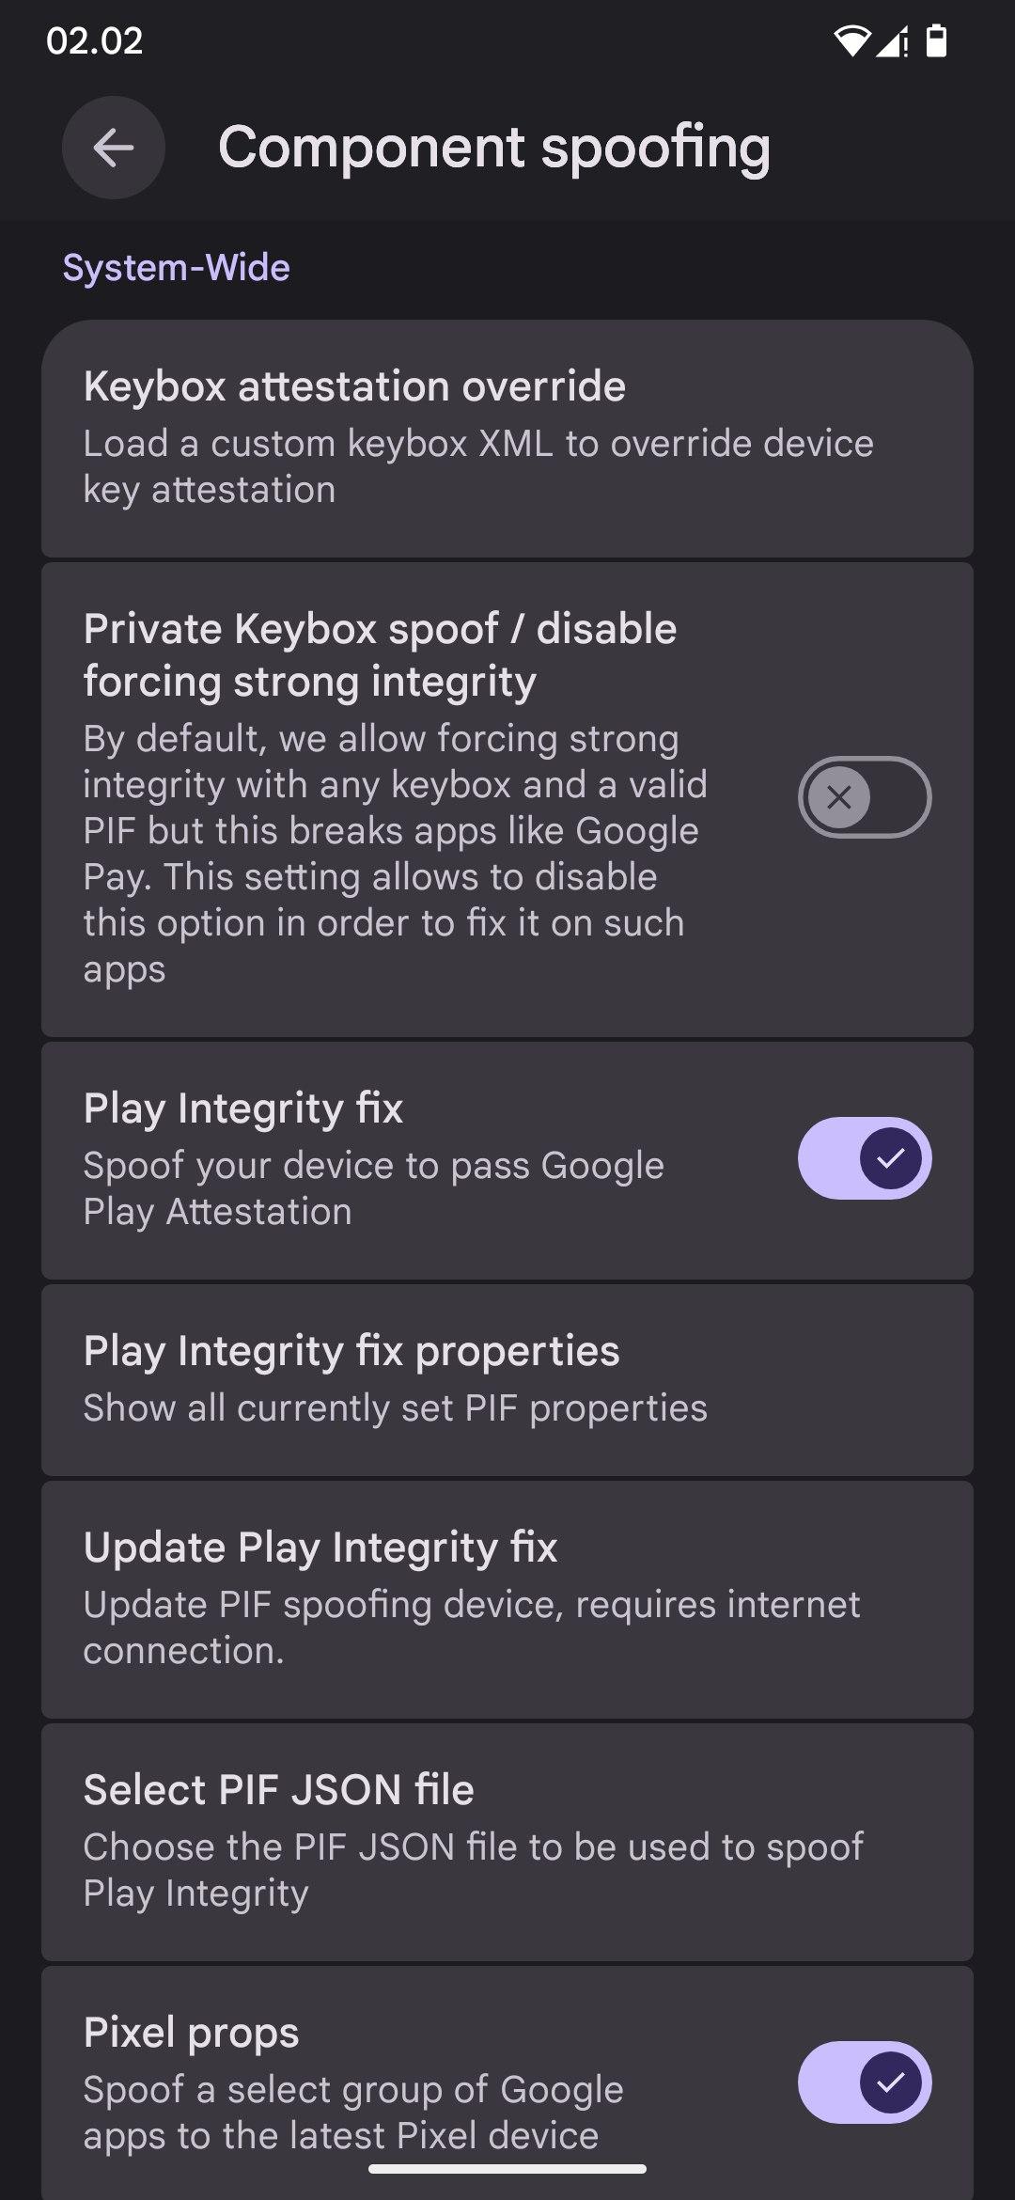Tap the battery status icon

[936, 41]
